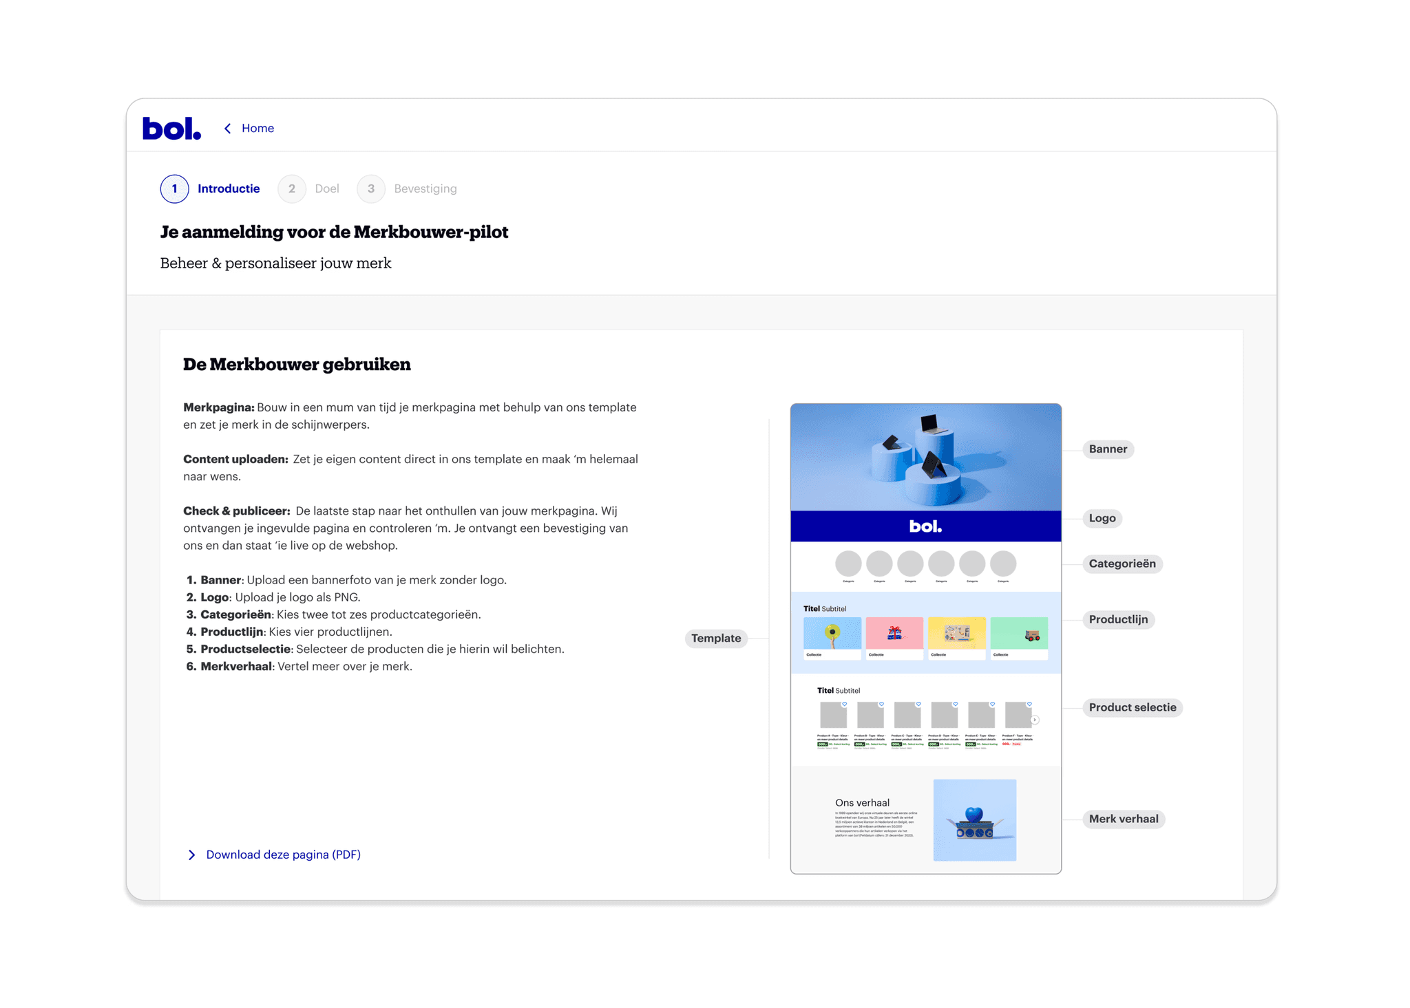This screenshot has width=1410, height=1008.
Task: Click the Productlijn annotation label
Action: tap(1118, 619)
